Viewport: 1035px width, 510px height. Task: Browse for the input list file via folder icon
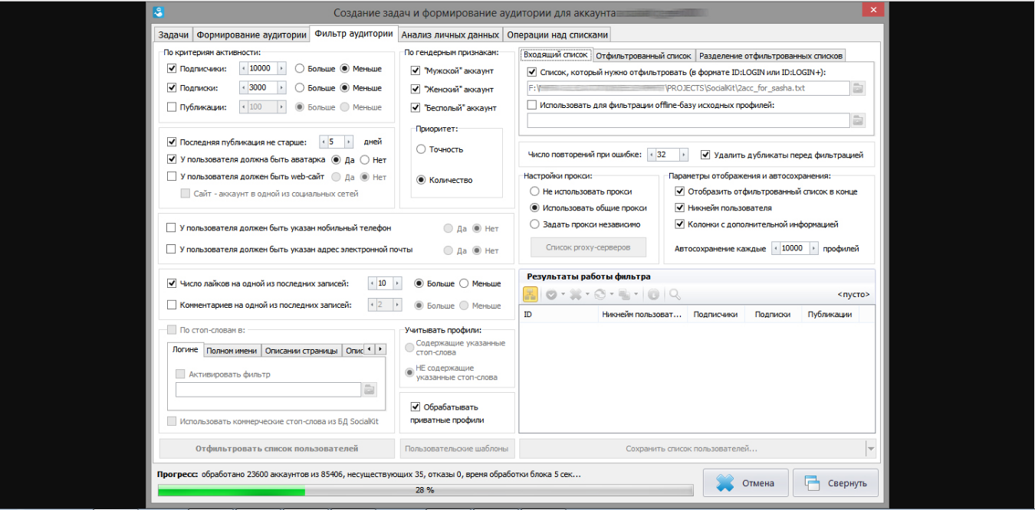tap(858, 88)
